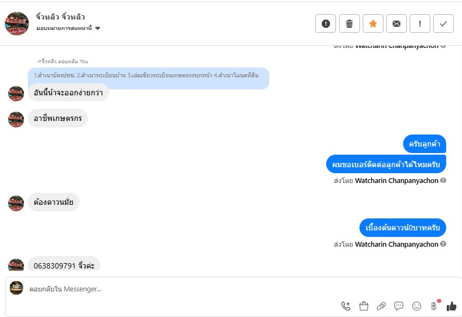
Task: Open the shopping bag products icon
Action: click(x=364, y=306)
